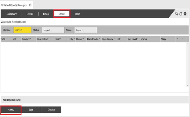Click the refresh icon in toolbar
This screenshot has width=190, height=117.
pyautogui.click(x=181, y=14)
